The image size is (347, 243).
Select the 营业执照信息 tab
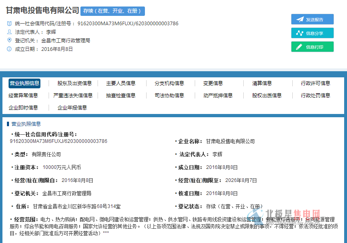[x=24, y=83]
